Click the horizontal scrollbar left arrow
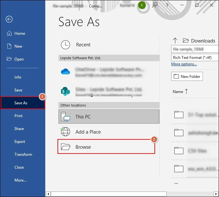The width and height of the screenshot is (219, 197). click(48, 194)
